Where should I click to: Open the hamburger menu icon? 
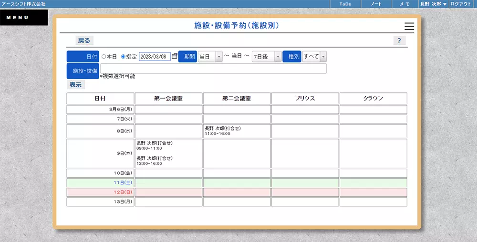[409, 27]
